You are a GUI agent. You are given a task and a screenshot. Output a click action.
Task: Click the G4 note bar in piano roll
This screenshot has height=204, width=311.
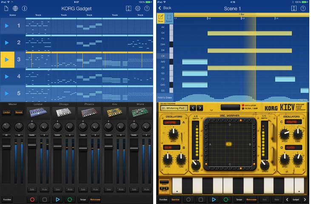[x=249, y=33]
